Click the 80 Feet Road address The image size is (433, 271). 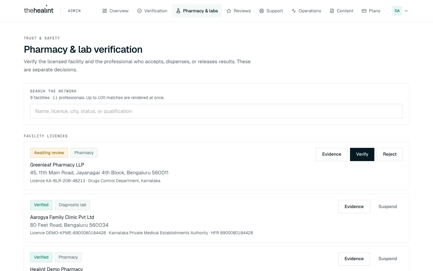69,225
